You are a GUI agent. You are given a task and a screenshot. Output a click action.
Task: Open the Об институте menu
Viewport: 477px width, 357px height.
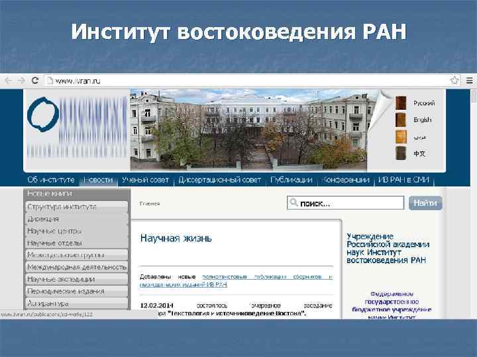[51, 180]
